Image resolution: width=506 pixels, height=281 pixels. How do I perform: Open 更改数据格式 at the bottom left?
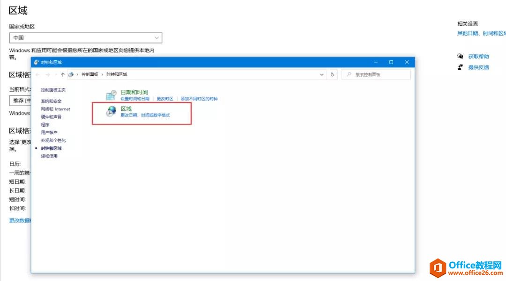click(x=19, y=220)
